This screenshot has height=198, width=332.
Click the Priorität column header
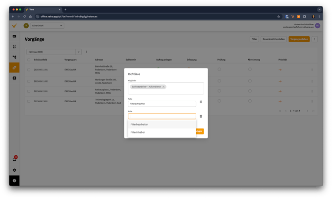(282, 60)
